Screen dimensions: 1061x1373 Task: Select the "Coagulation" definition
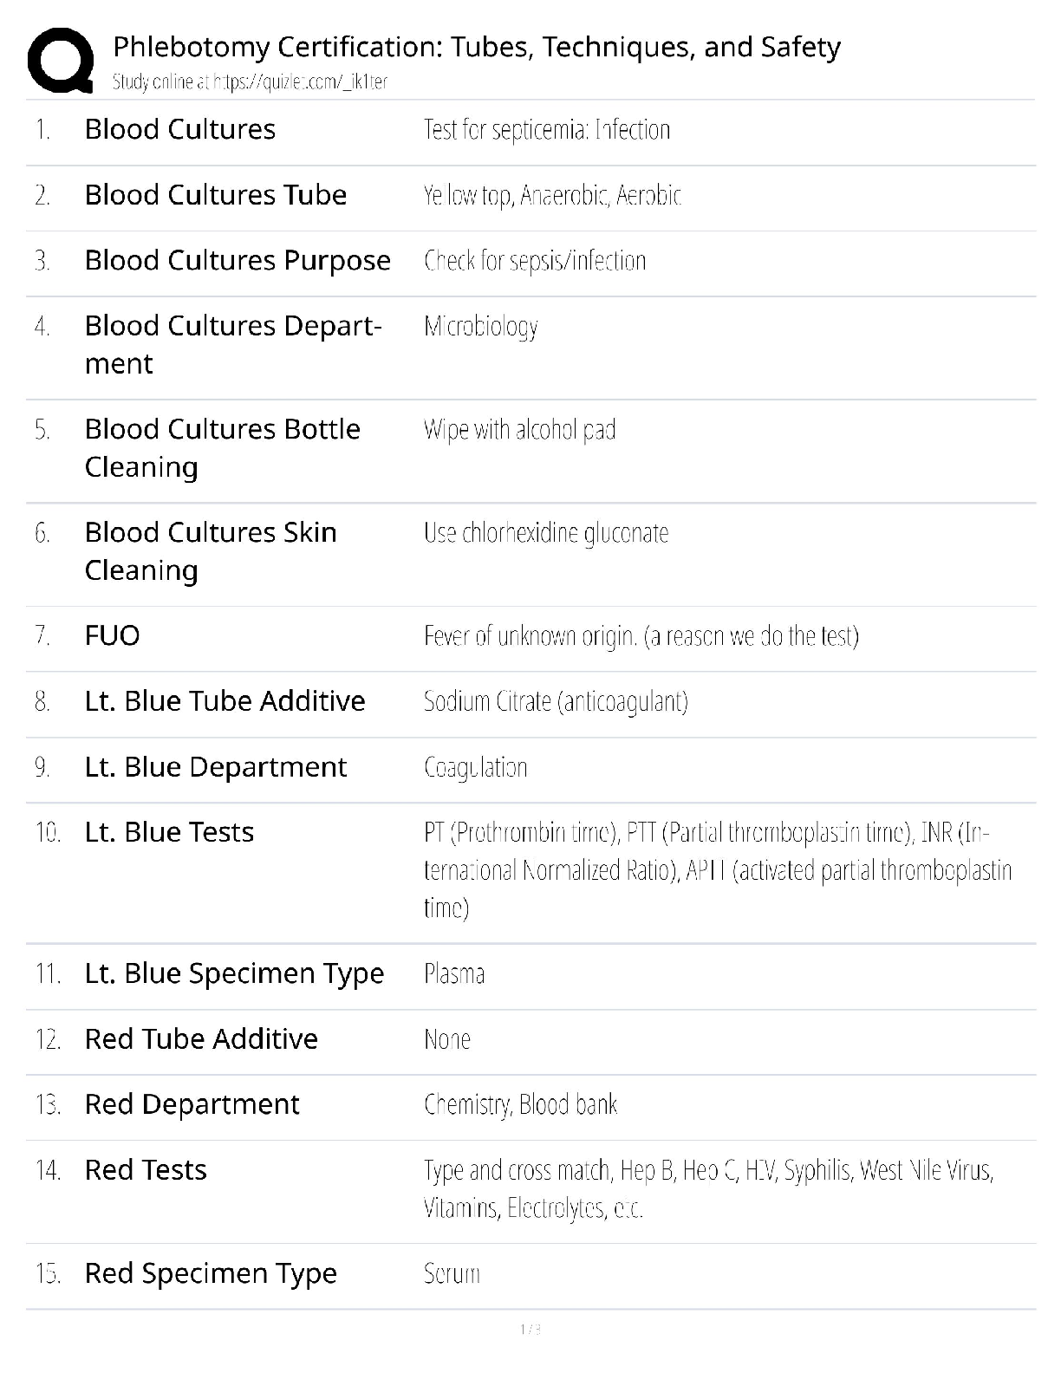coord(475,767)
